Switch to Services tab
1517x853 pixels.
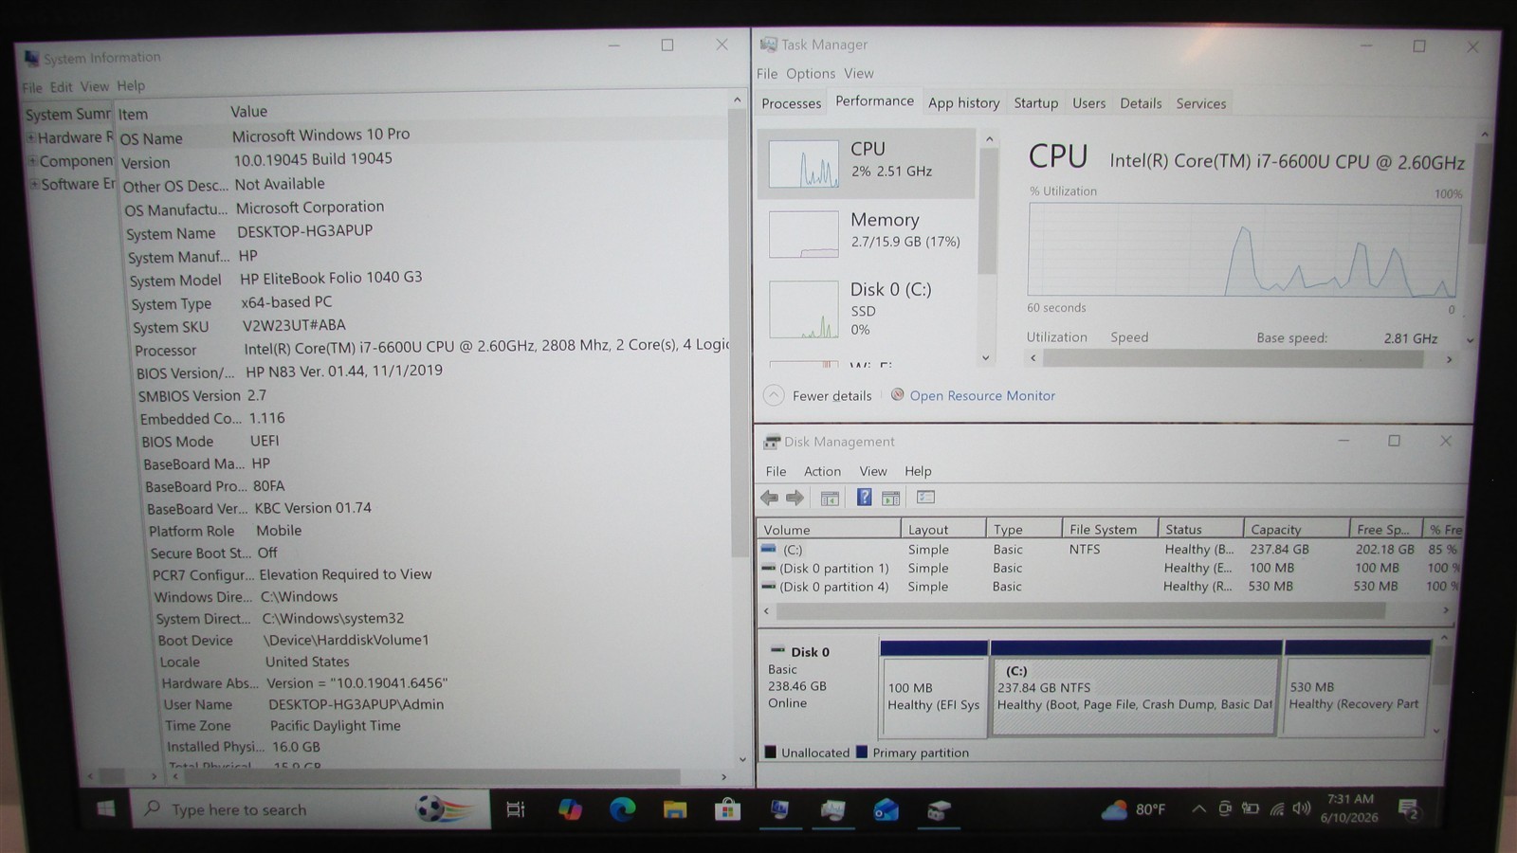click(1201, 103)
